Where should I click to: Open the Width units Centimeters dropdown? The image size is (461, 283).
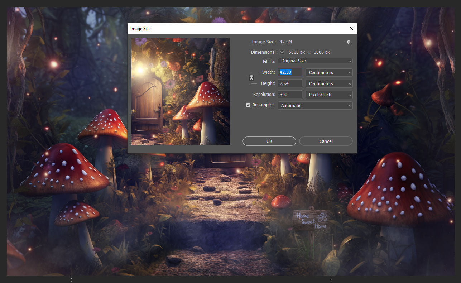329,72
